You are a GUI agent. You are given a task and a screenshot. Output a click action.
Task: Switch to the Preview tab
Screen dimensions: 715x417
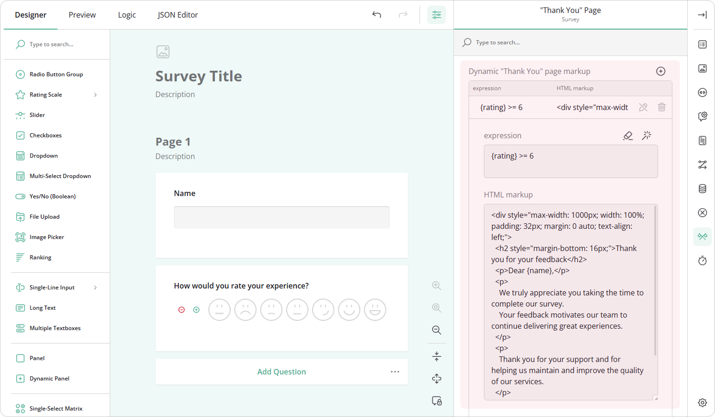82,14
